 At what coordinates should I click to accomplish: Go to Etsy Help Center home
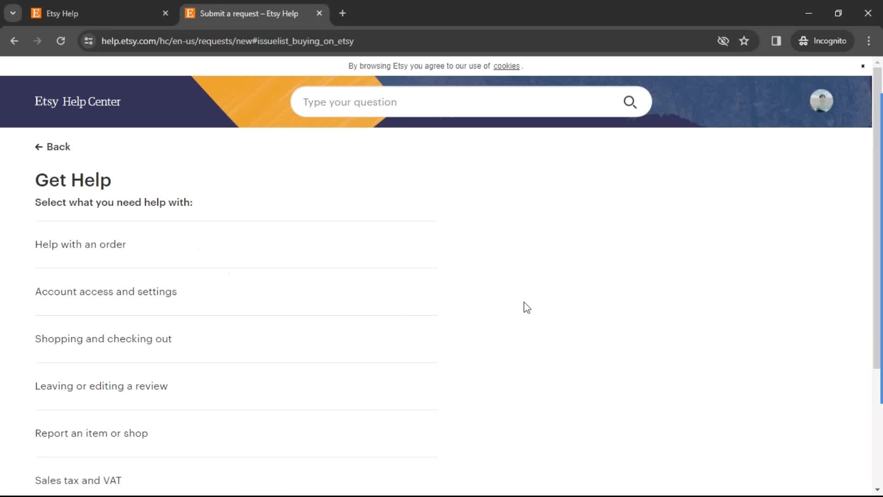tap(78, 102)
